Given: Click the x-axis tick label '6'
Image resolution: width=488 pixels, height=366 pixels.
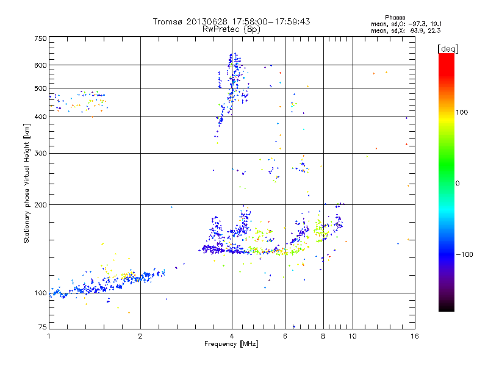Looking at the screenshot, I should coord(285,336).
